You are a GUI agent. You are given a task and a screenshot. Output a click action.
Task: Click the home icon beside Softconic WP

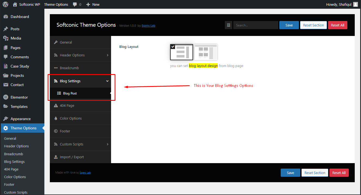click(15, 4)
